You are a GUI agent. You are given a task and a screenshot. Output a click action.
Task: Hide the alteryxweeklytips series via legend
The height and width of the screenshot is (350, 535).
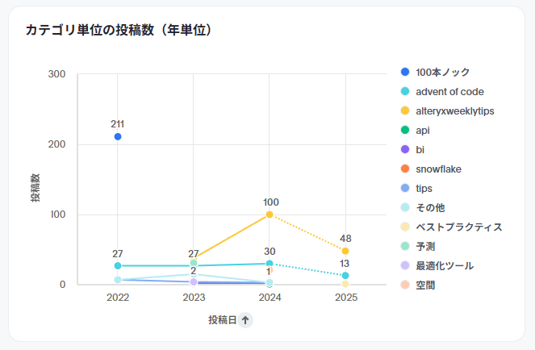tap(454, 111)
